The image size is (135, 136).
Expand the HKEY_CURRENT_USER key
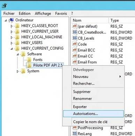pos(12,32)
